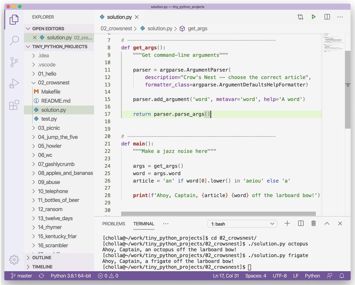
Task: Open the Search view in activity bar
Action: pyautogui.click(x=14, y=40)
